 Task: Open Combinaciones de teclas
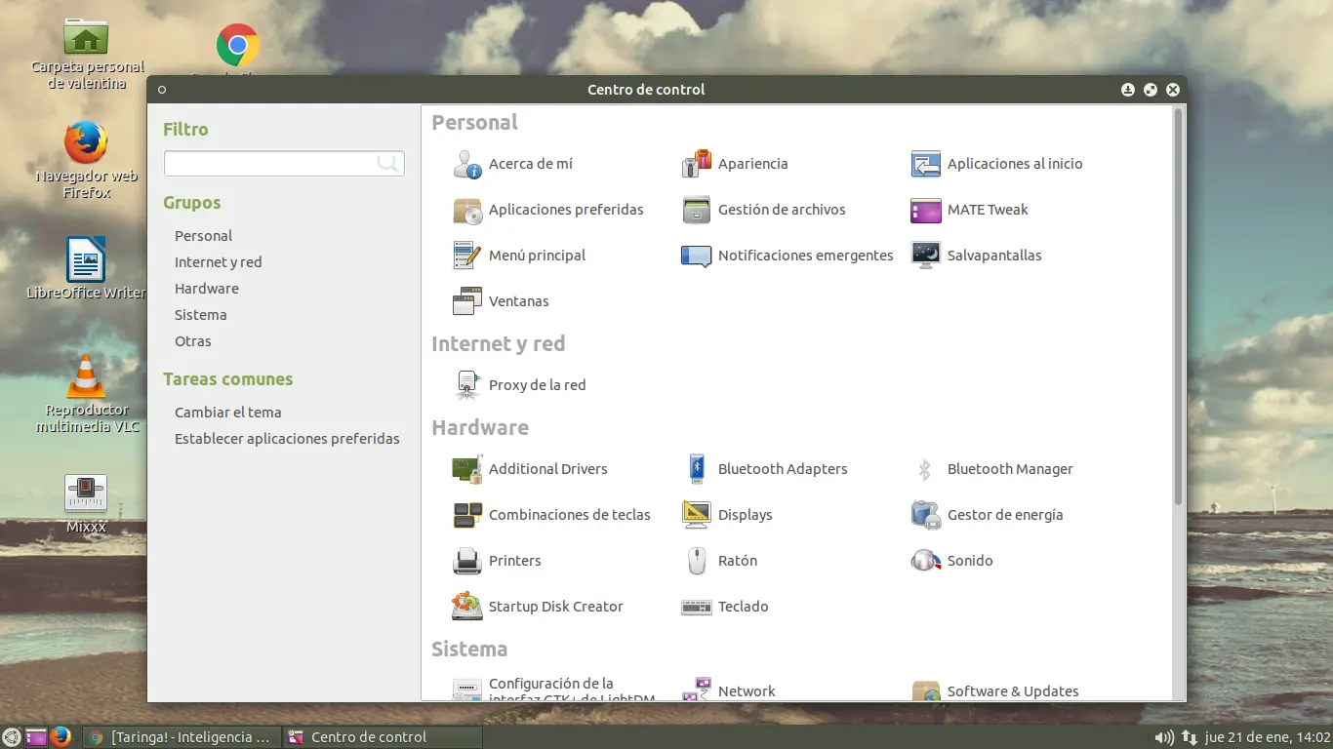pyautogui.click(x=551, y=515)
